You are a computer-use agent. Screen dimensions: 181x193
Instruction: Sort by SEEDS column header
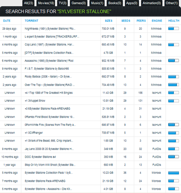(x=126, y=21)
